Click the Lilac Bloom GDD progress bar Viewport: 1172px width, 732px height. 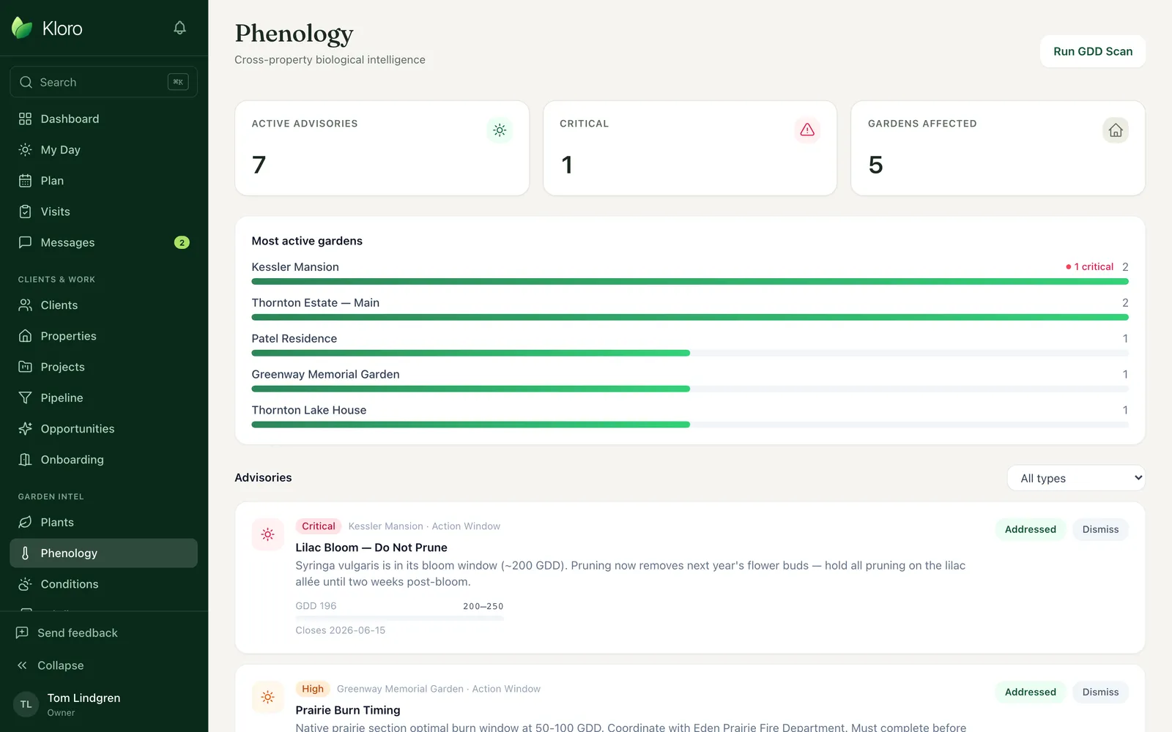pyautogui.click(x=399, y=619)
